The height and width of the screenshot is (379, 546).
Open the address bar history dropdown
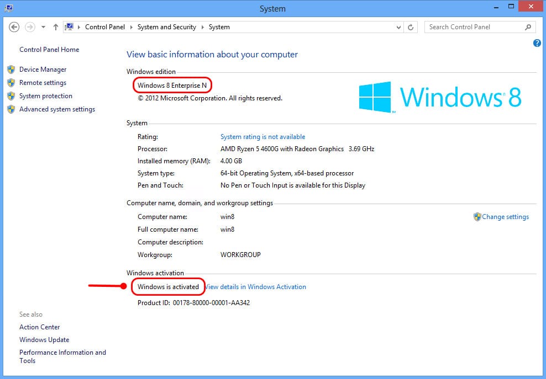[x=398, y=27]
